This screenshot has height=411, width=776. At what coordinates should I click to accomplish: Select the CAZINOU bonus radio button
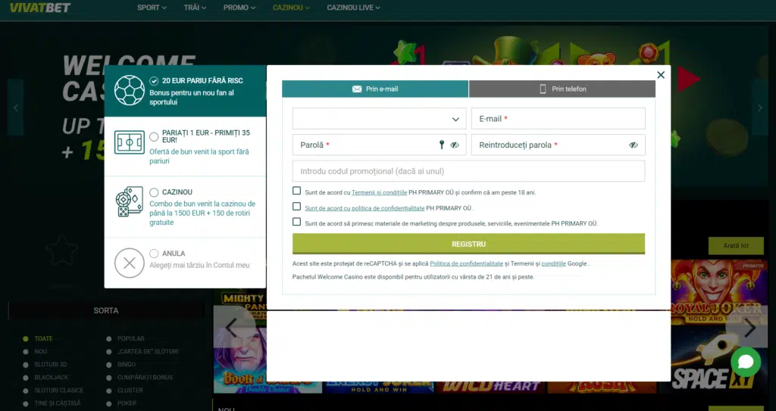tap(154, 192)
